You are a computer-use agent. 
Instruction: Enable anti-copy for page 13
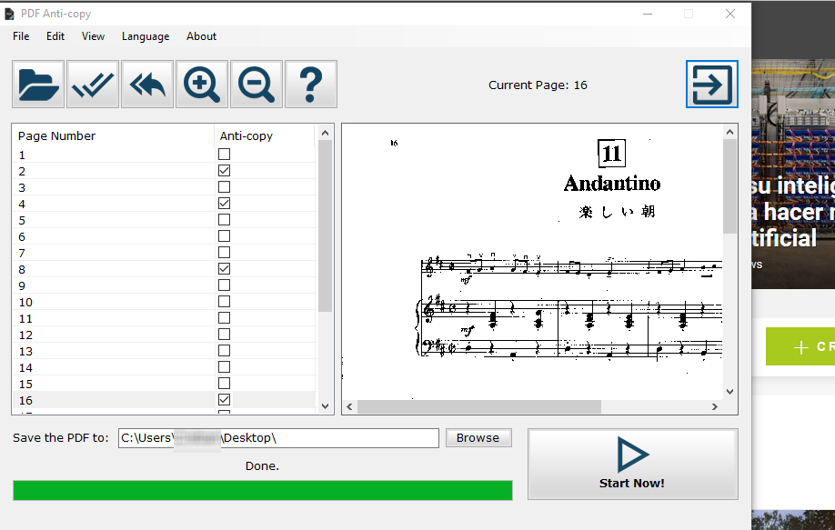pos(224,351)
